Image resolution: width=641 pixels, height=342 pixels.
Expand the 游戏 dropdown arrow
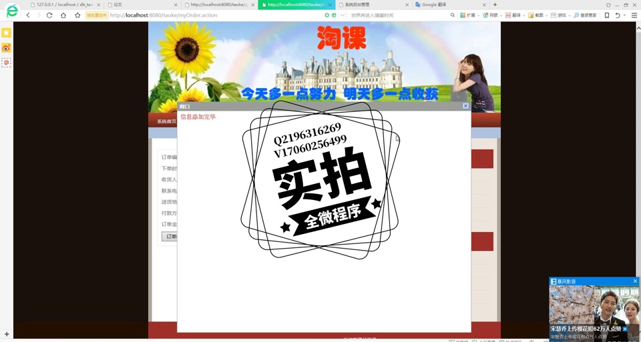[x=569, y=15]
